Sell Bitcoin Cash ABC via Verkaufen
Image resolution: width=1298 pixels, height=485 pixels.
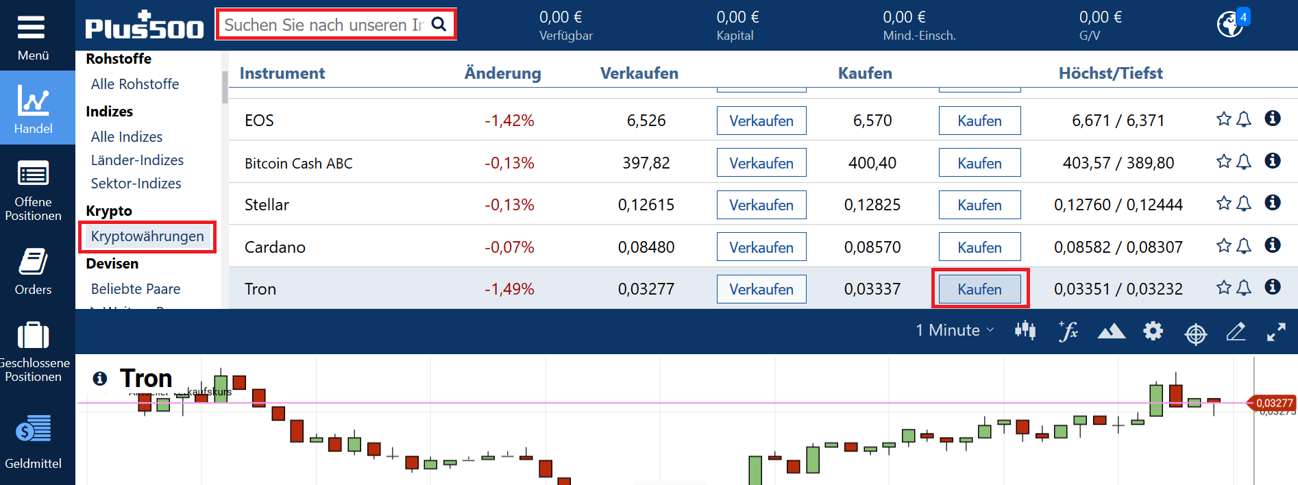761,163
